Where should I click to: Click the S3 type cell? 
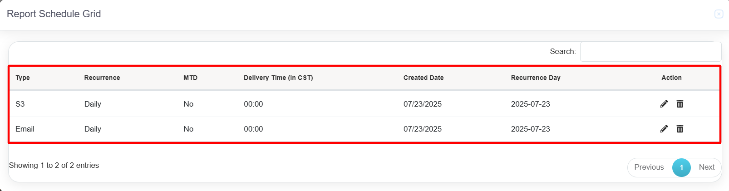coord(20,104)
